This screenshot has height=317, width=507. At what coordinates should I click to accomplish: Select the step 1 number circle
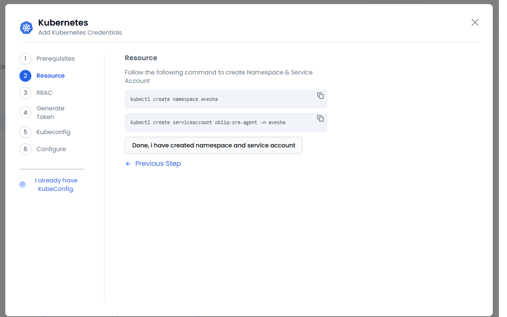(x=25, y=59)
